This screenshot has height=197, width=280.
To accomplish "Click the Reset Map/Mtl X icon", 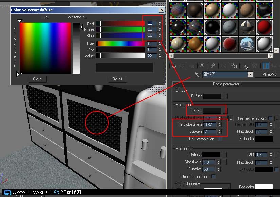I will click(202, 66).
